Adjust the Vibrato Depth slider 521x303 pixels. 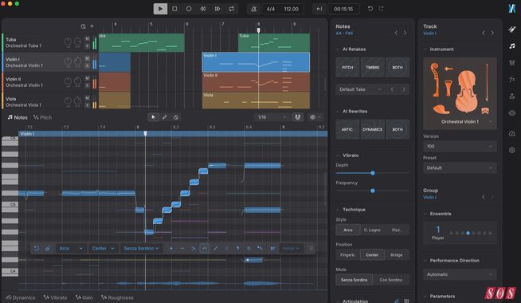[x=373, y=173]
